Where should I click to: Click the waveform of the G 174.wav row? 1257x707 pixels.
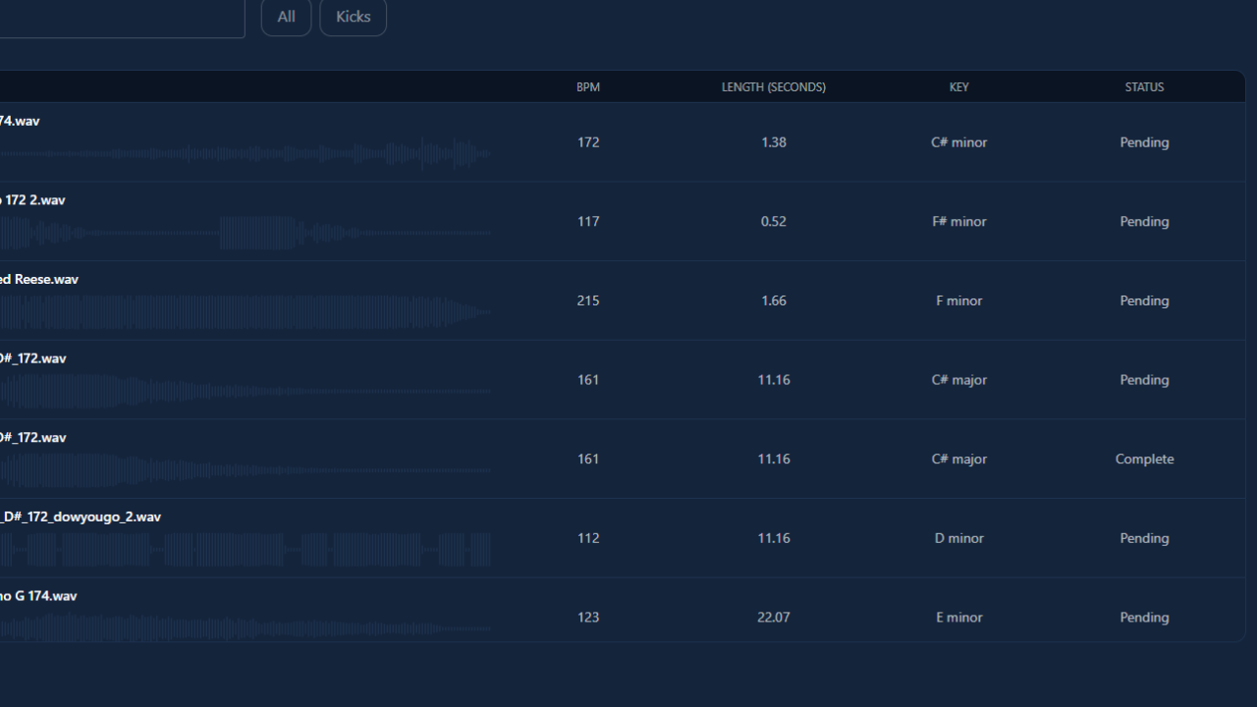pyautogui.click(x=246, y=628)
